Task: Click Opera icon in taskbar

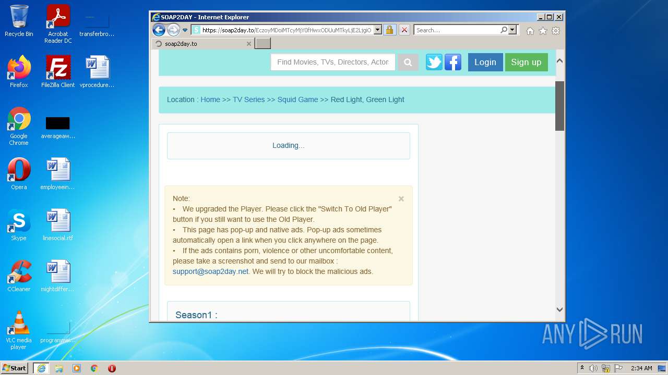Action: (112, 368)
